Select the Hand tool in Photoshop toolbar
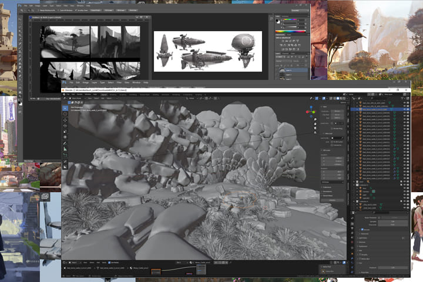The height and width of the screenshot is (282, 423). pyautogui.click(x=21, y=92)
